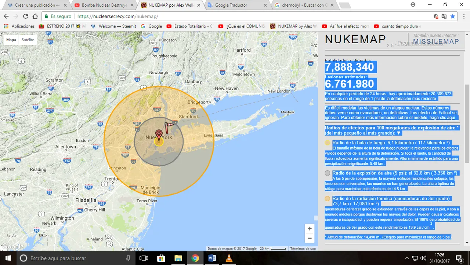The image size is (470, 265).
Task: Click the page vertical scrollbar thumb
Action: 467,124
